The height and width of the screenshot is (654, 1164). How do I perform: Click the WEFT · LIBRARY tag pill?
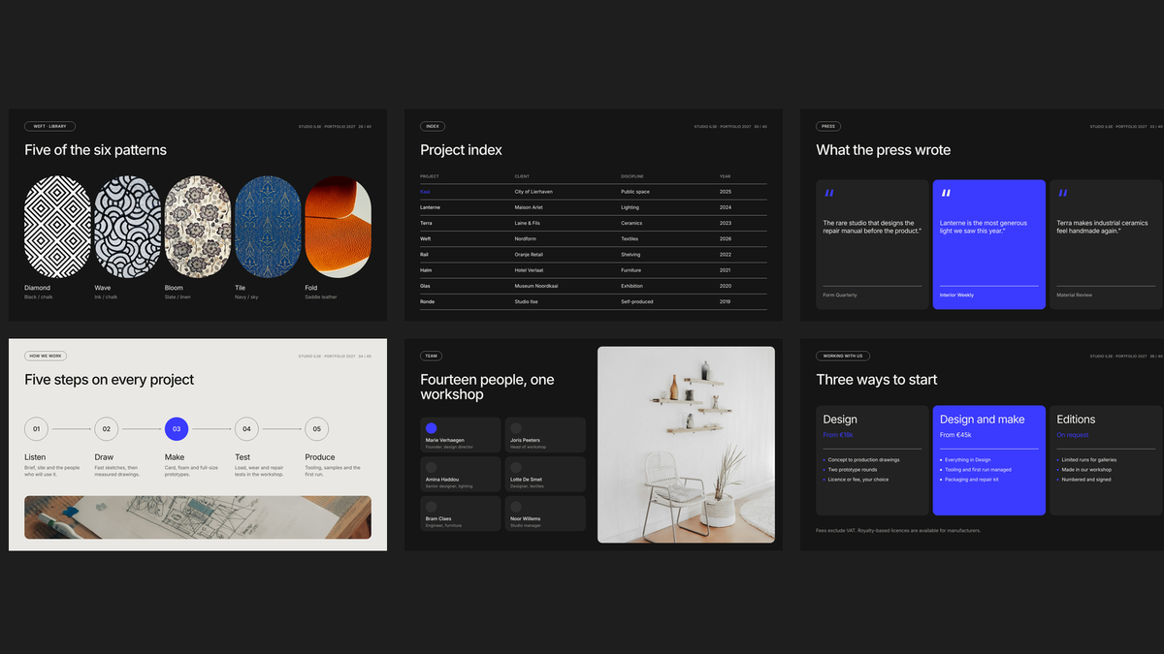pos(50,126)
